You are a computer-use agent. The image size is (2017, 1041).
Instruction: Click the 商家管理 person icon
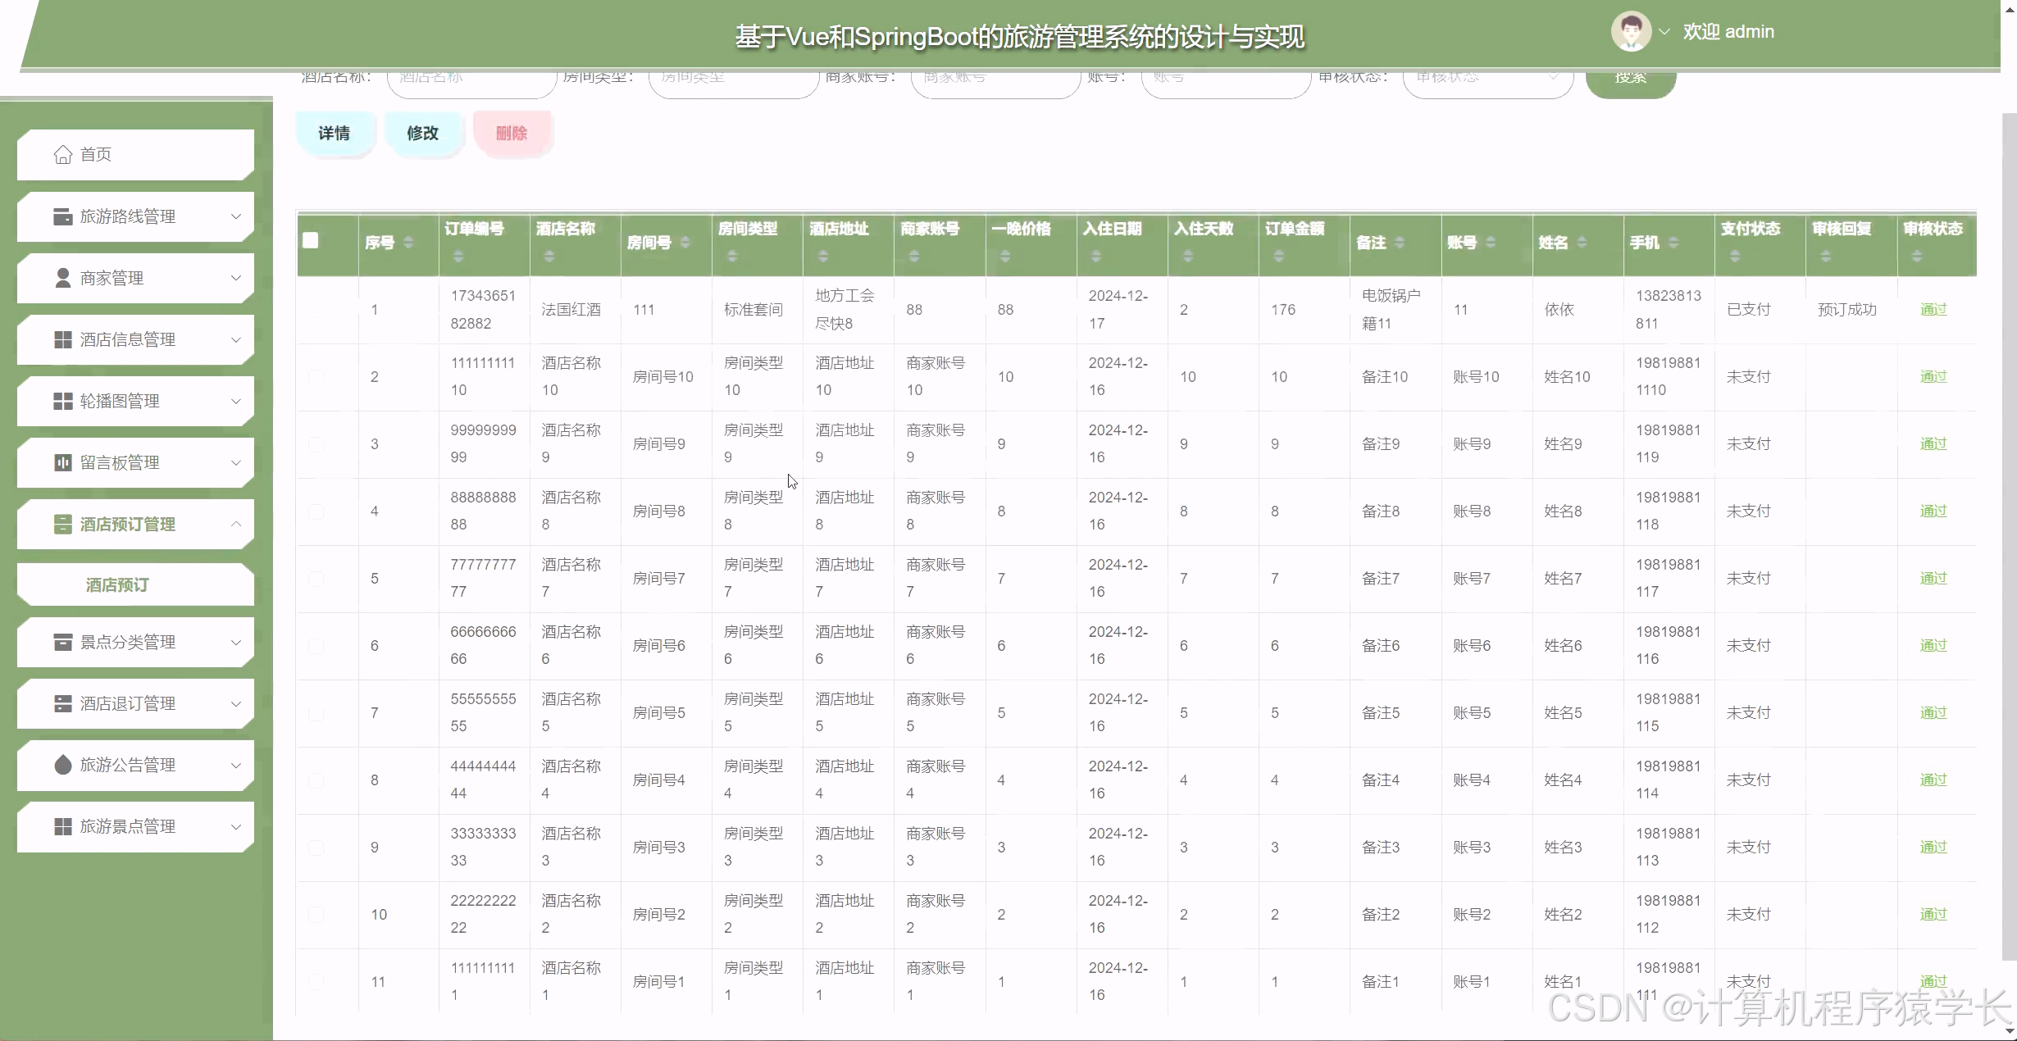62,278
